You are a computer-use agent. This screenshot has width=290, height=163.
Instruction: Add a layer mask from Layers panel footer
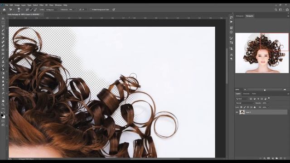click(269, 158)
